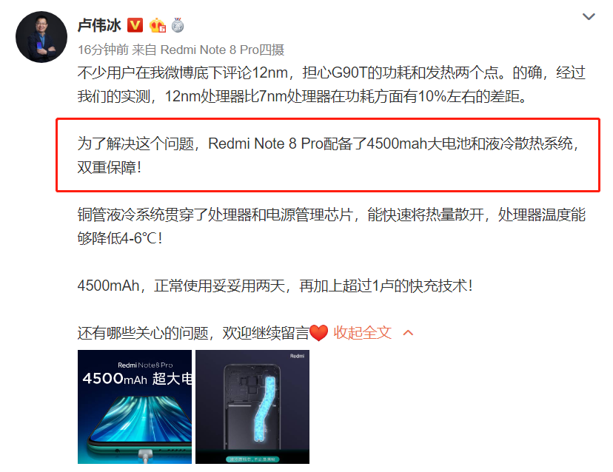The height and width of the screenshot is (472, 613).
Task: Click the line 4500mAh 正常使用妥妥用两天
Action: pyautogui.click(x=275, y=286)
